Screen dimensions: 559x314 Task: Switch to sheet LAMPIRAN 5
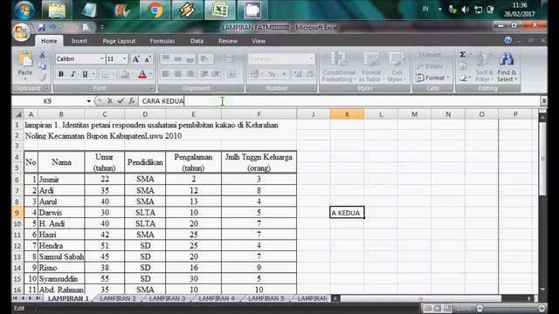tap(266, 298)
